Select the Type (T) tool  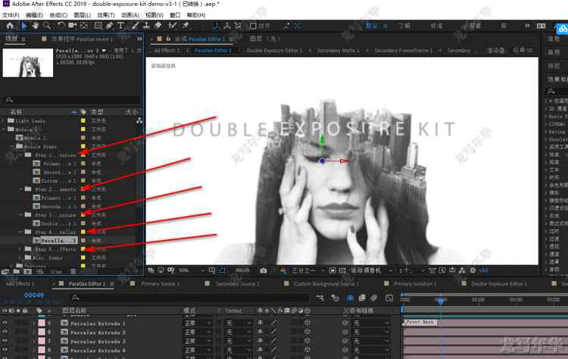(120, 26)
